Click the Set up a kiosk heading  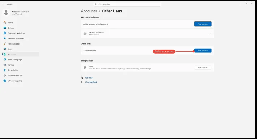tap(87, 60)
